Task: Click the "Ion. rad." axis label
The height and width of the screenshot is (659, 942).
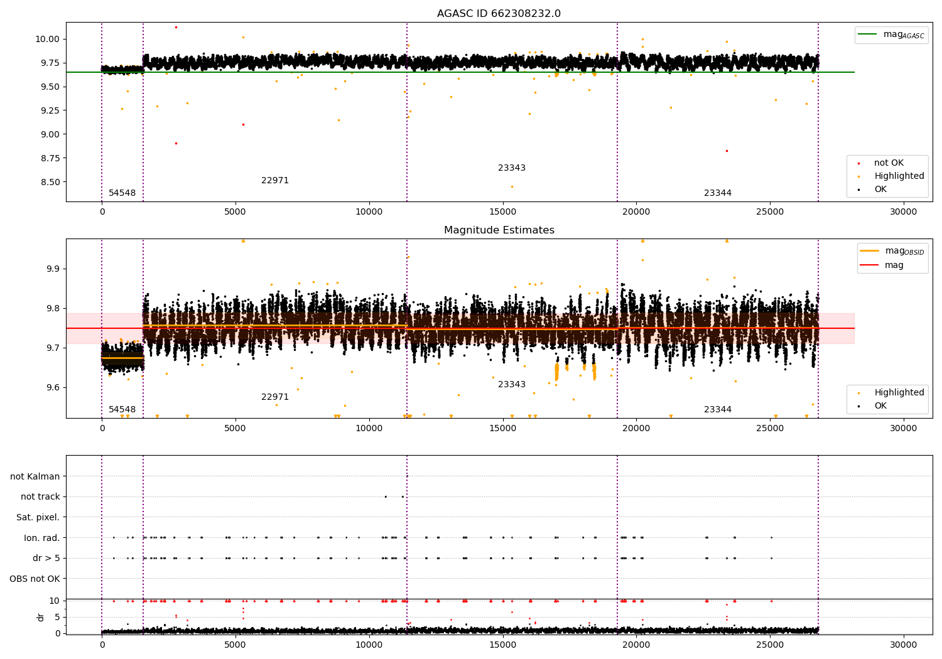Action: click(42, 538)
